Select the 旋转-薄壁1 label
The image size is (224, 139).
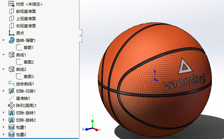pos(26,41)
